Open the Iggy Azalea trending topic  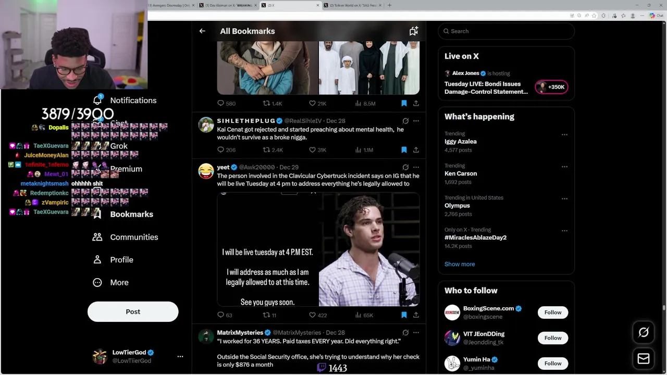tap(460, 142)
